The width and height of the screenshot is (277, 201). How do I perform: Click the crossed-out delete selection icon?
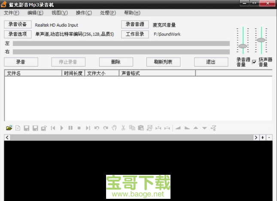click(x=149, y=128)
